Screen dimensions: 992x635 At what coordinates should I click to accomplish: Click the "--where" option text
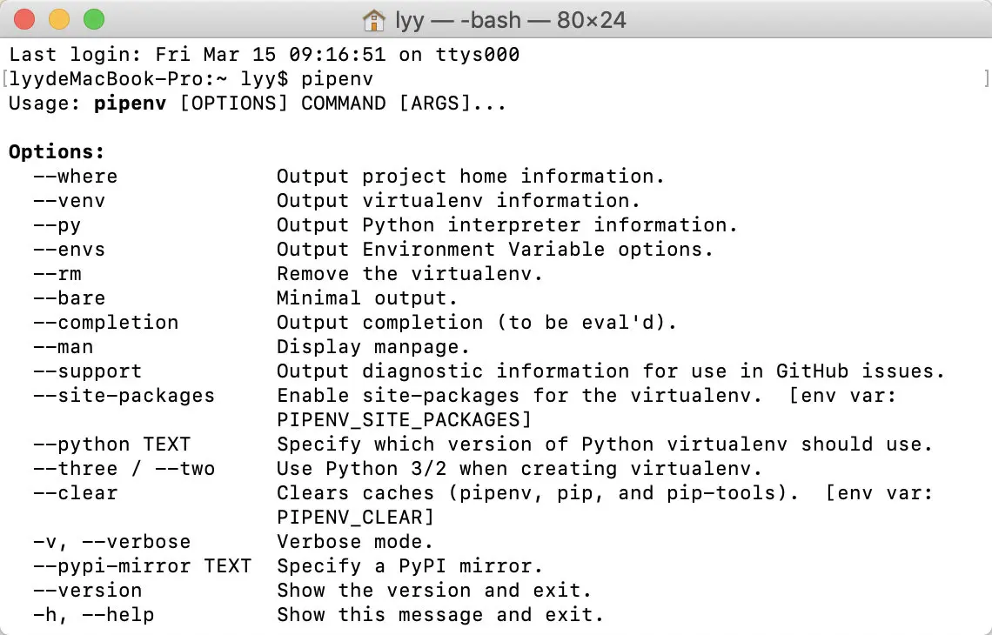click(x=76, y=177)
